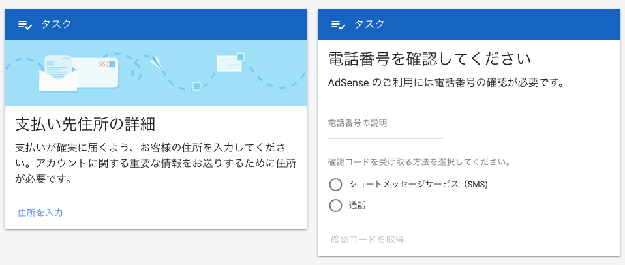Click the 確認コードを取得 button
625x265 pixels.
tap(367, 240)
